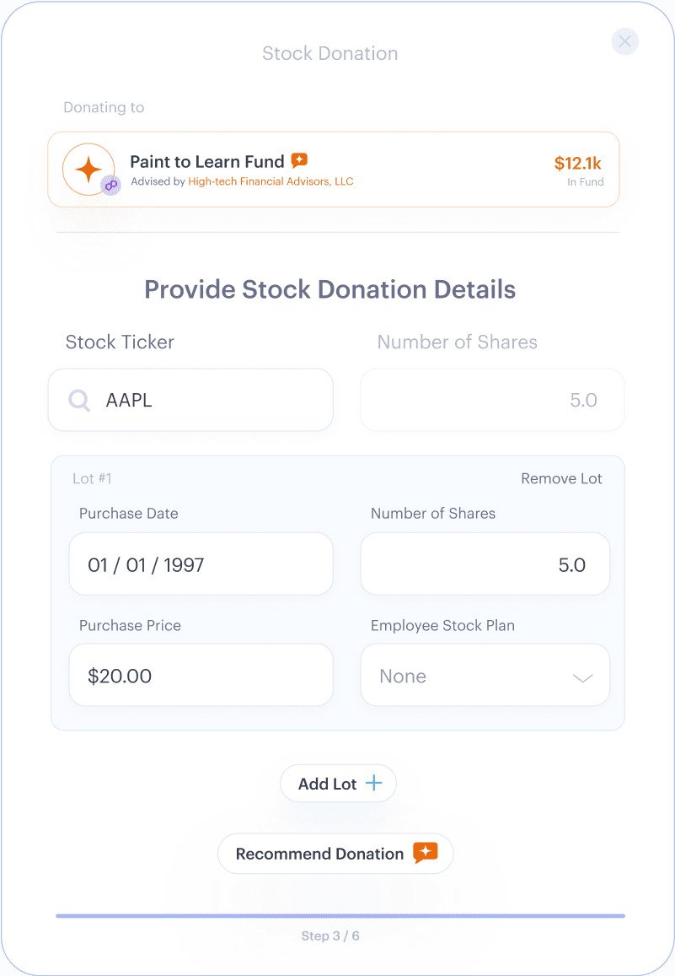This screenshot has height=976, width=675.
Task: Open High-tech Financial Advisors, LLC link
Action: tap(271, 181)
